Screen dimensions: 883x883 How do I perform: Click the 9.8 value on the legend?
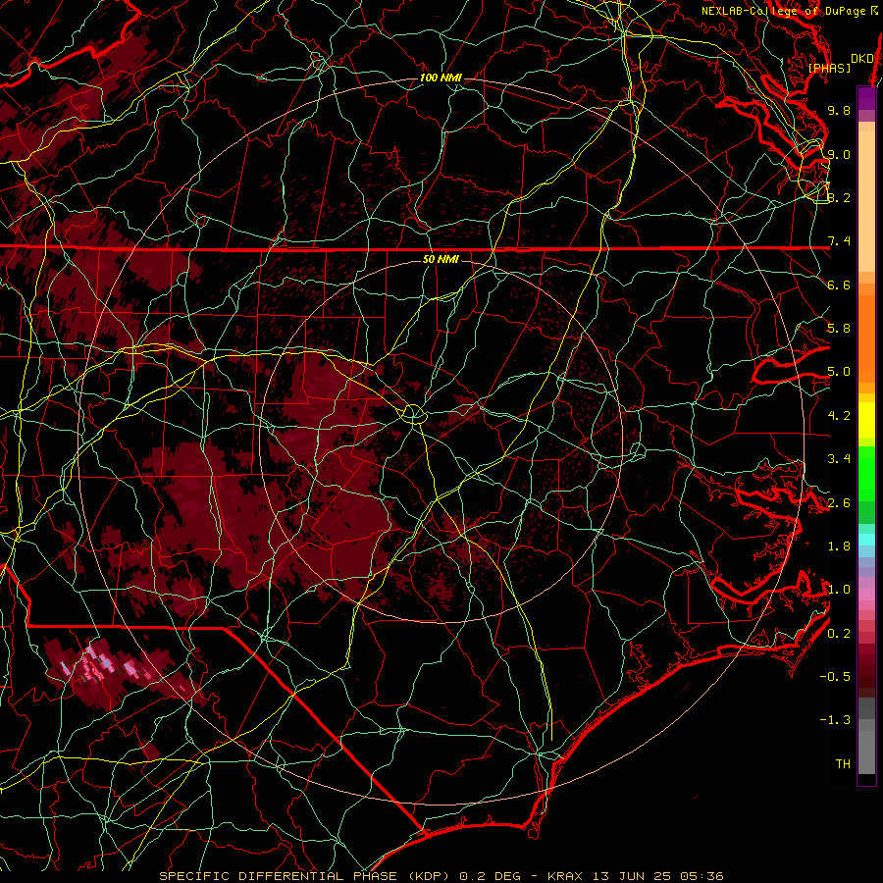point(839,110)
